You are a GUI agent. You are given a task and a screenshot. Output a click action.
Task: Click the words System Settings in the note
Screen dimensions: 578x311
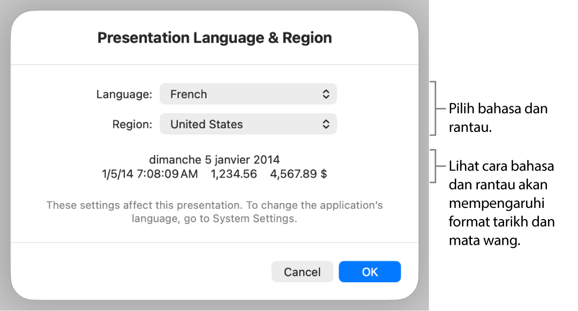254,219
